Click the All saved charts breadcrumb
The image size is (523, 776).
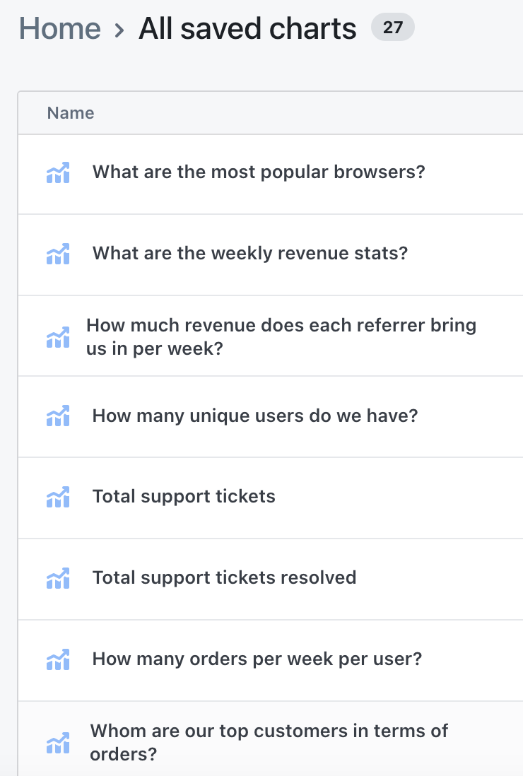pyautogui.click(x=248, y=28)
